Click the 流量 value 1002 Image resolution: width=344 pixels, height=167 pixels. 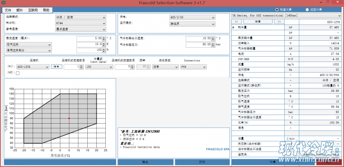336,64
